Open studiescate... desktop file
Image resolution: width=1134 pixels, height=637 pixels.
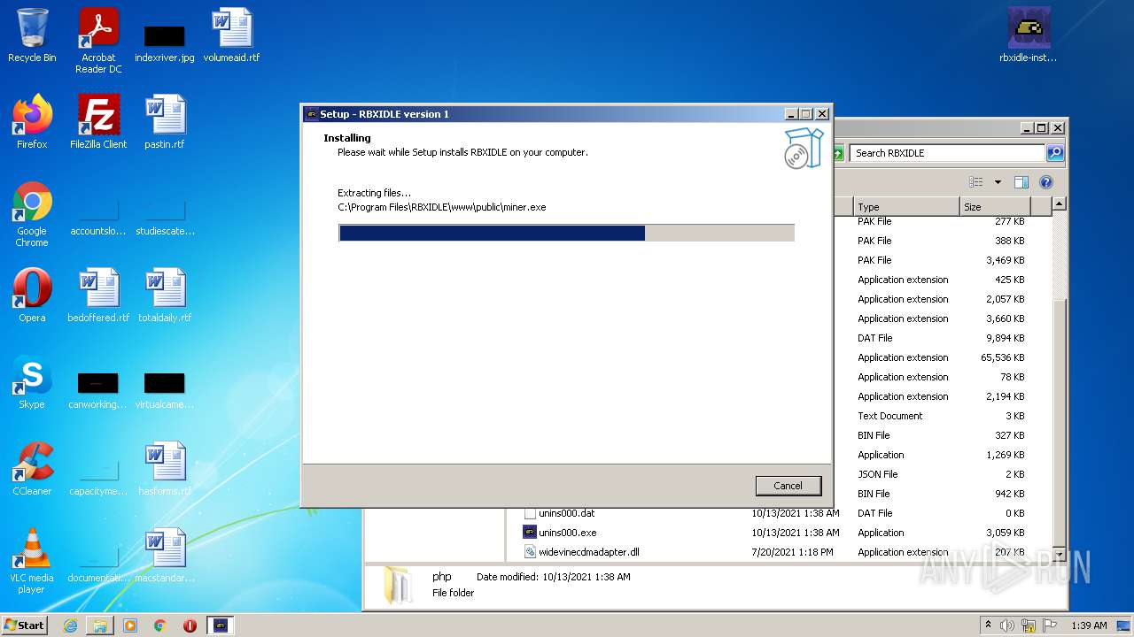pyautogui.click(x=165, y=215)
